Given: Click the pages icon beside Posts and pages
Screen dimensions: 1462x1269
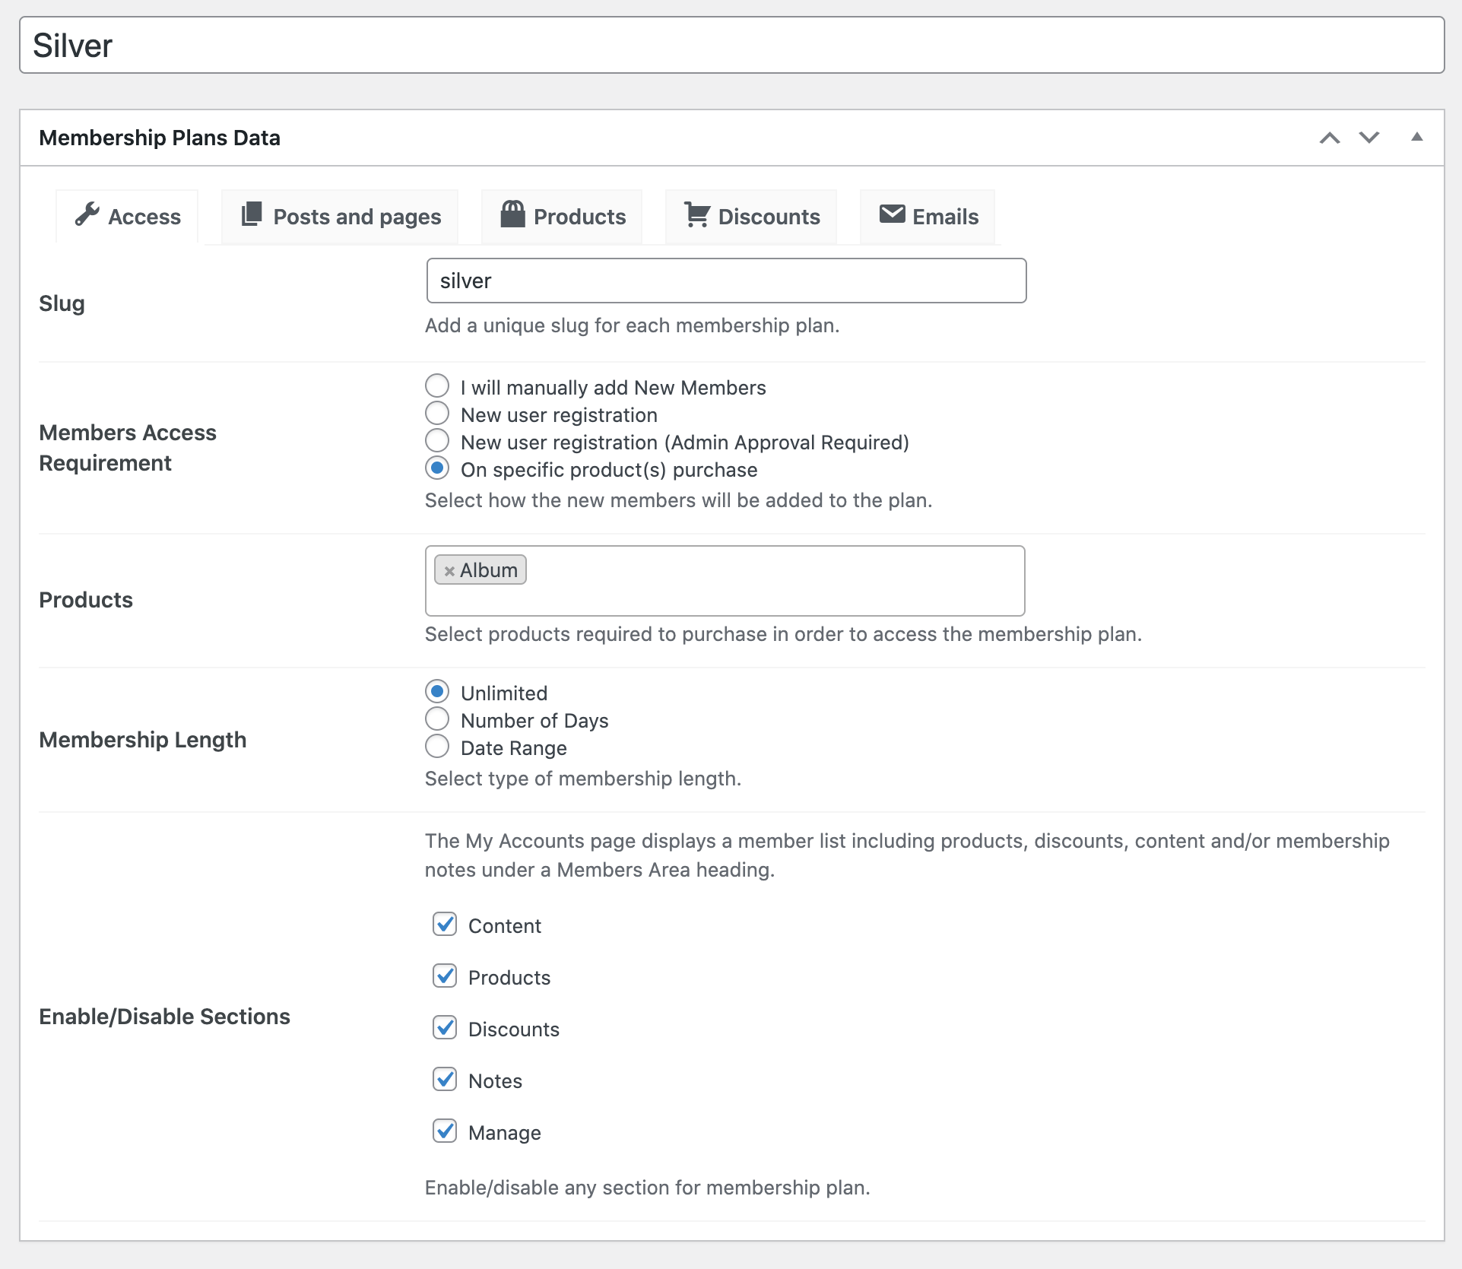Looking at the screenshot, I should point(251,215).
